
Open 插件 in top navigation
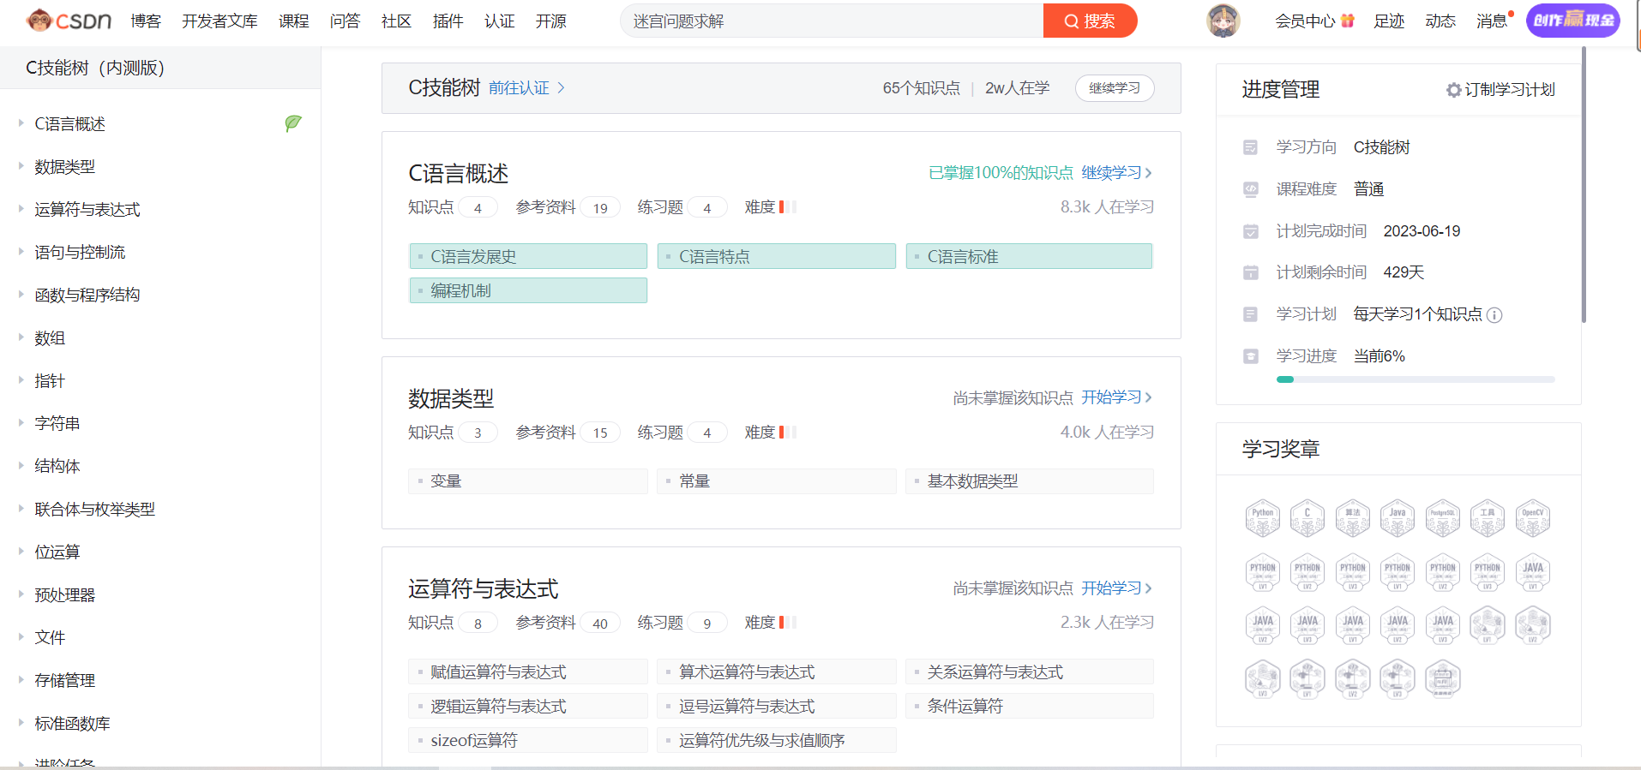click(448, 21)
